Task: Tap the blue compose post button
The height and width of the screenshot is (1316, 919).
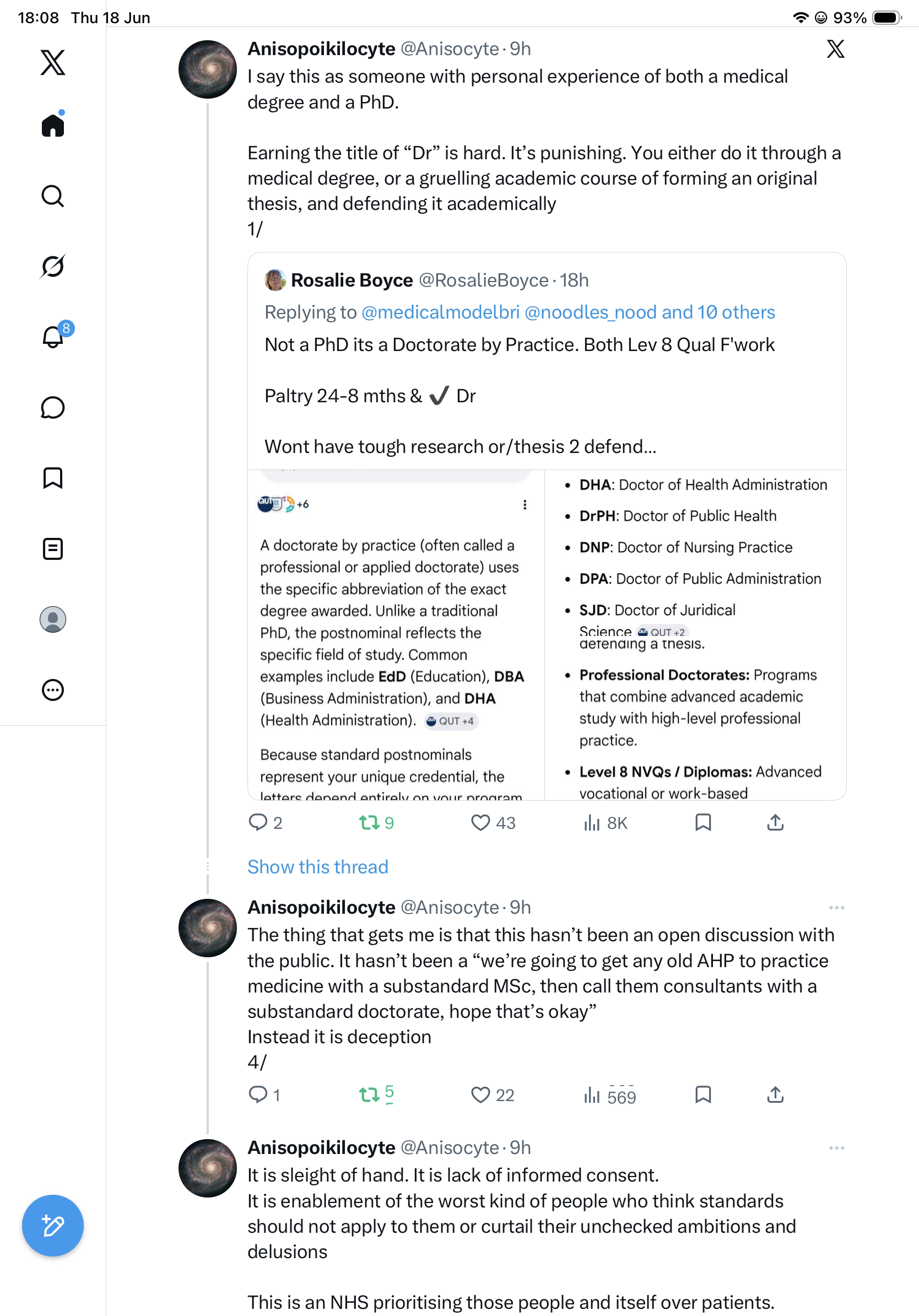Action: tap(53, 1226)
